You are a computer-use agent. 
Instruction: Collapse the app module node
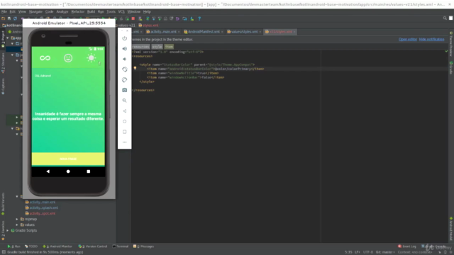tap(8, 38)
